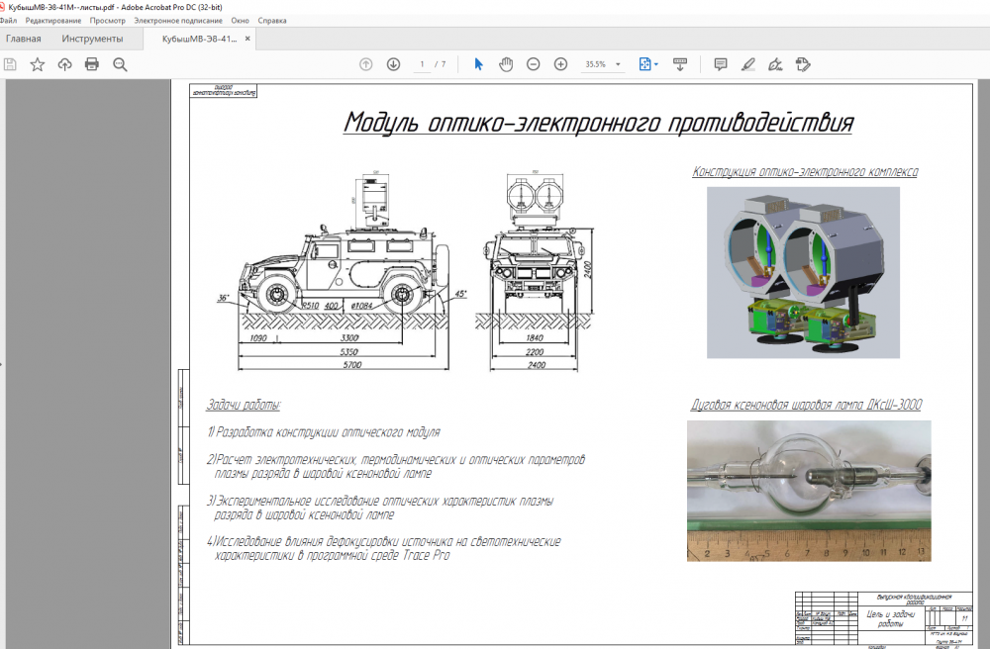The height and width of the screenshot is (649, 990).
Task: Go to next page arrow
Action: point(393,64)
